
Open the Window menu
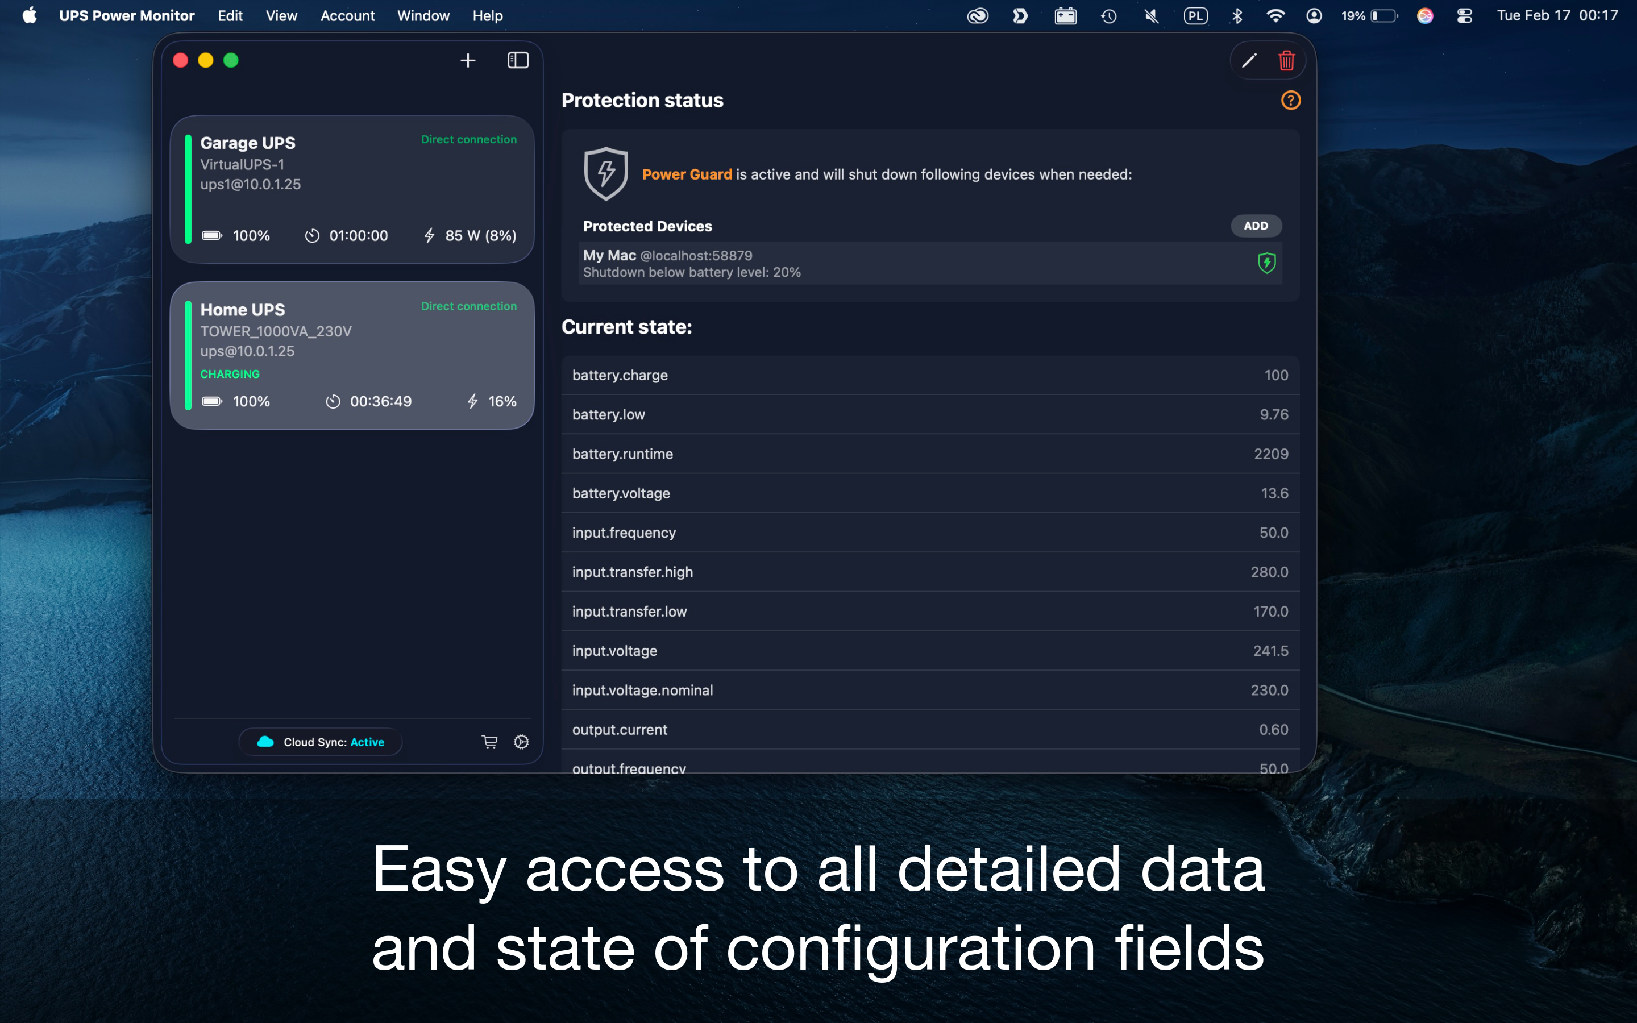pos(423,15)
